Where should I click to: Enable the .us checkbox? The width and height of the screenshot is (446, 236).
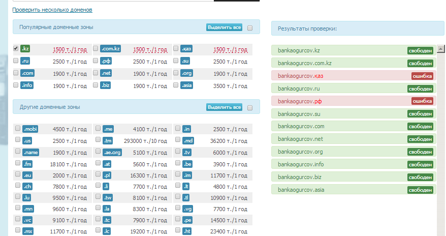tap(18, 139)
